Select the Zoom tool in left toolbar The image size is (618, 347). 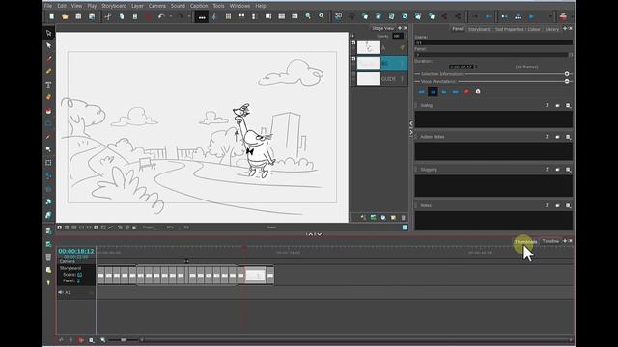48,149
